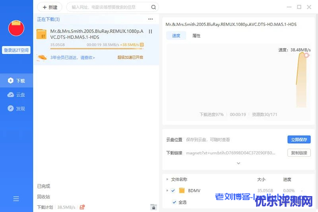318x212 pixels.
Task: Open the three-dot more options menu
Action: pyautogui.click(x=150, y=19)
